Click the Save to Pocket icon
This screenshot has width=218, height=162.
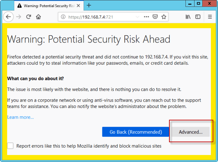[x=155, y=17]
